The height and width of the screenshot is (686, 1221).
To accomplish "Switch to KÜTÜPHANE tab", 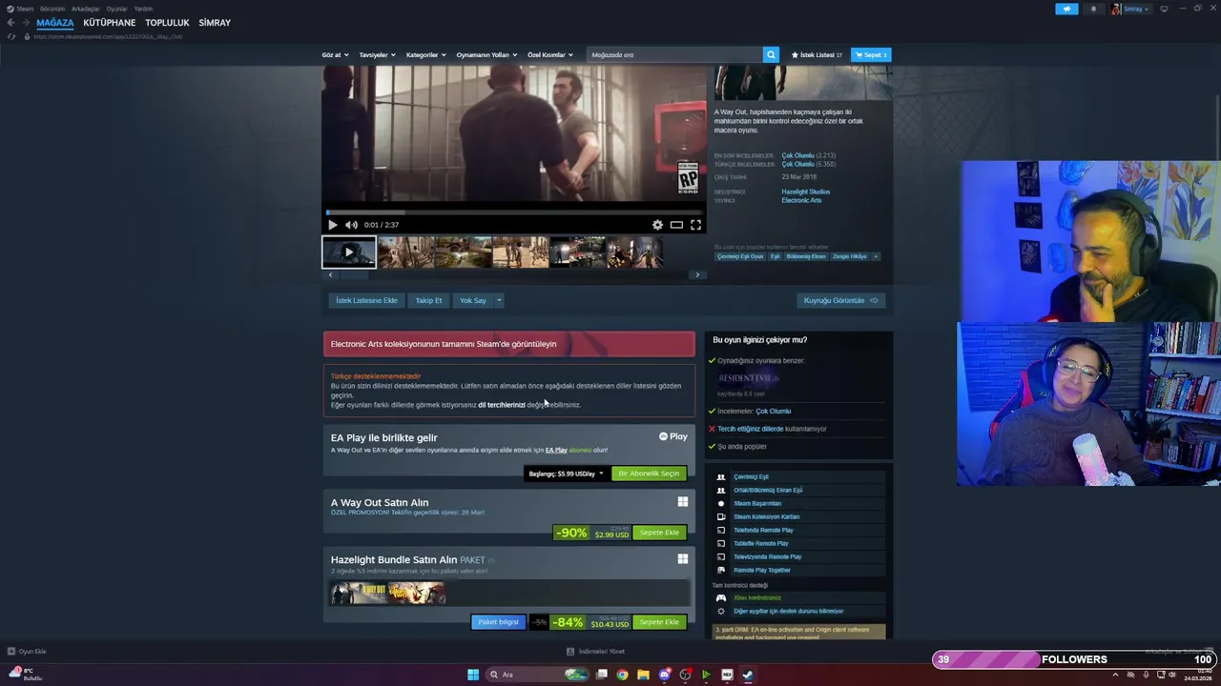I will point(110,22).
